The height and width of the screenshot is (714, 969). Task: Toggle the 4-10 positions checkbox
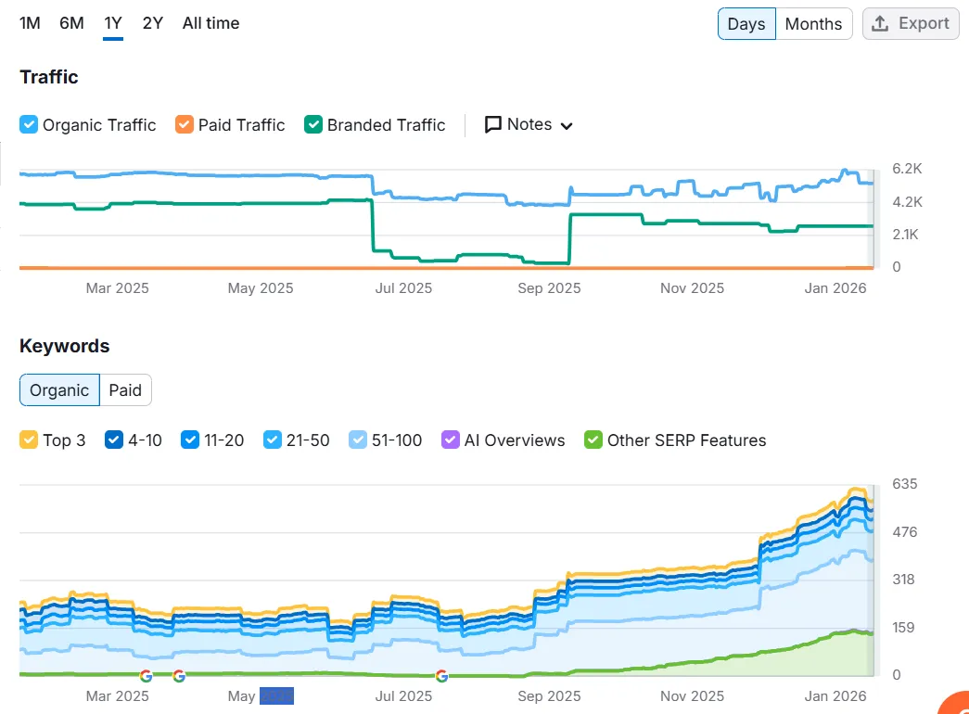coord(114,440)
